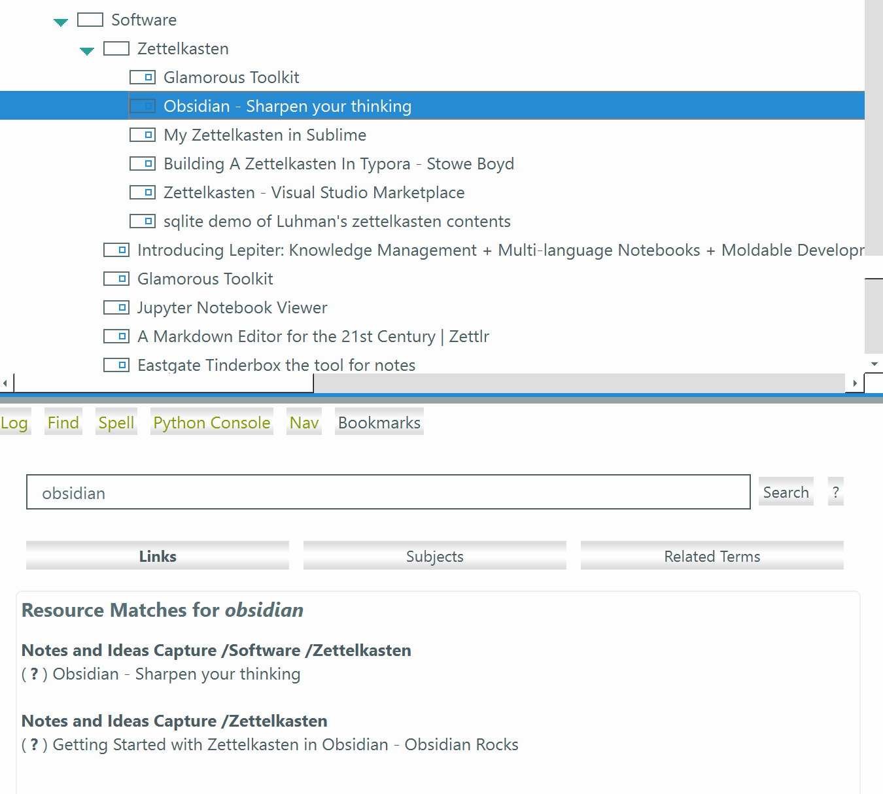Select Obsidian - Sharpen your thinking headline in tree

click(287, 106)
